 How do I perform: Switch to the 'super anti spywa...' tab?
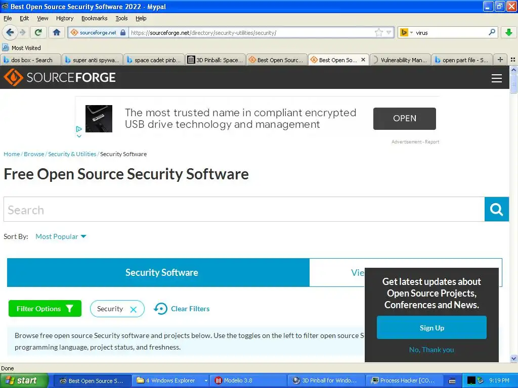92,60
